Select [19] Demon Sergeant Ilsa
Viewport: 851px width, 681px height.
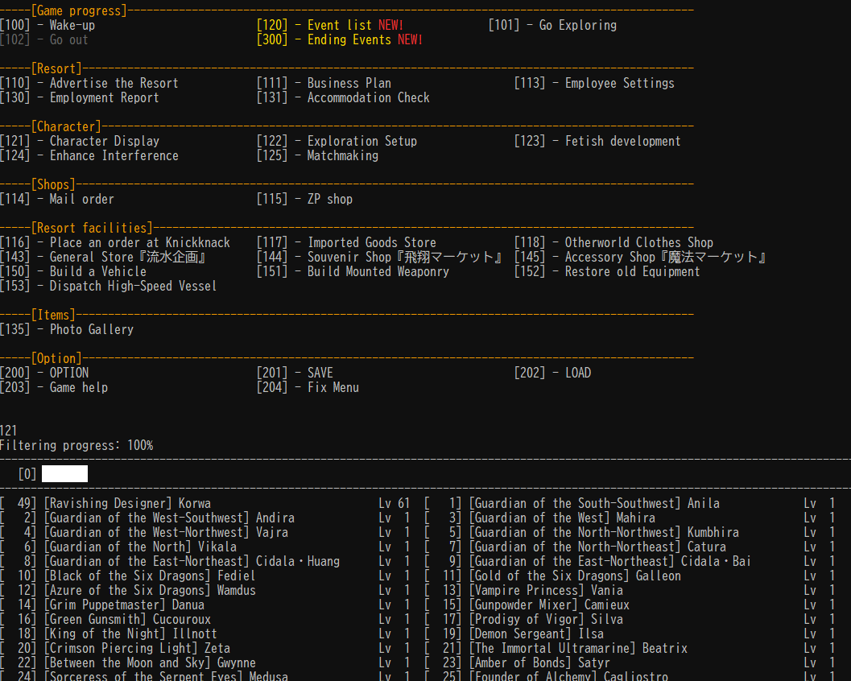pyautogui.click(x=630, y=634)
